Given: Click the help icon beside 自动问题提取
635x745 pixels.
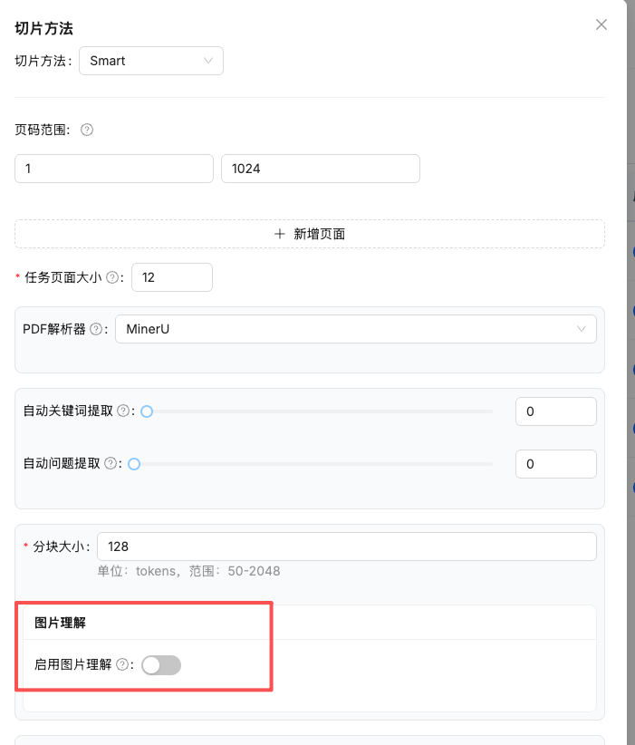Looking at the screenshot, I should pos(111,463).
